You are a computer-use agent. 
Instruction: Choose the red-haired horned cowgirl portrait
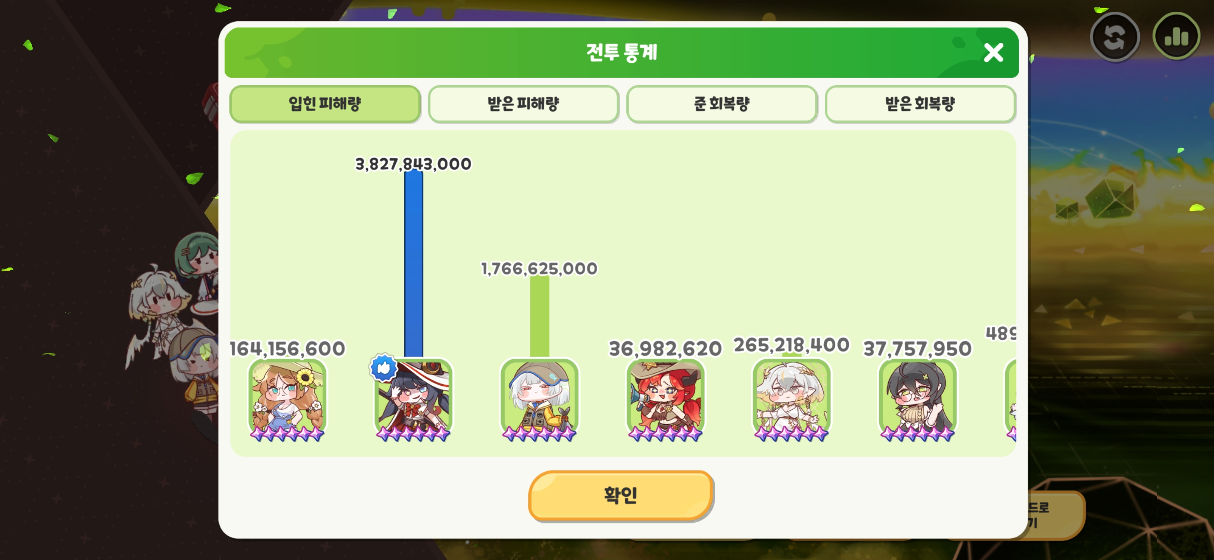[x=665, y=399]
